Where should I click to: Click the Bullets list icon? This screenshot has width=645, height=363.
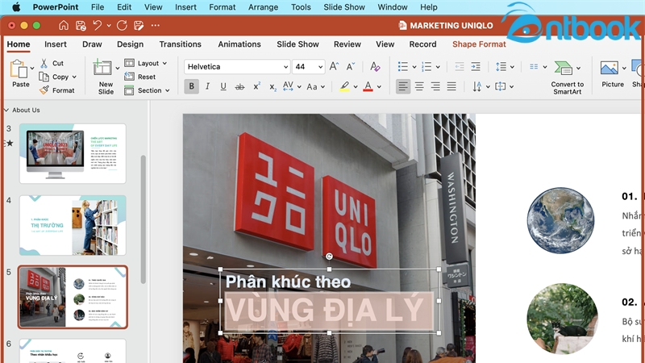point(402,66)
